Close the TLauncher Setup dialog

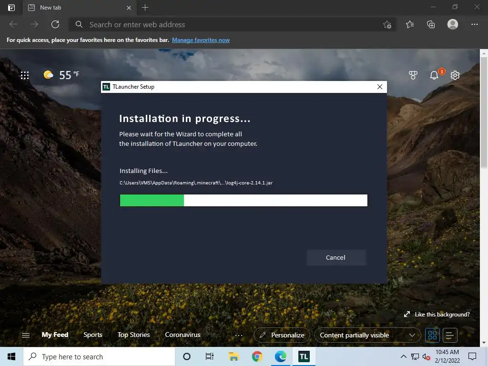pyautogui.click(x=380, y=87)
